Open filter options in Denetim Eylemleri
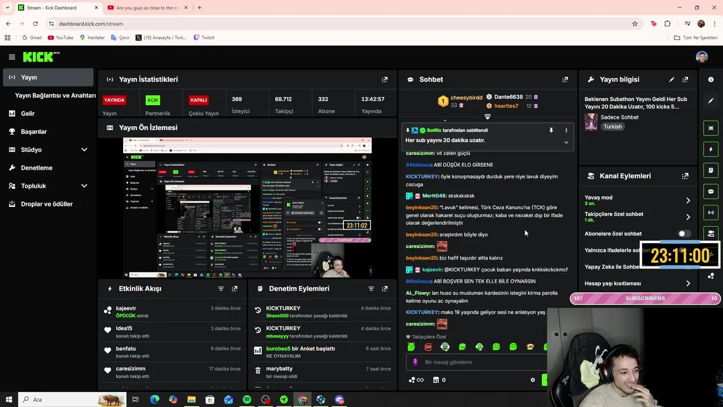 click(x=371, y=288)
